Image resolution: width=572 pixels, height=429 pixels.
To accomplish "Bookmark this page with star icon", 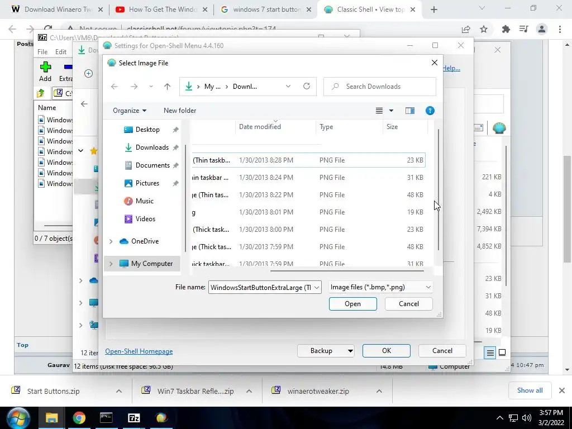I will (484, 29).
